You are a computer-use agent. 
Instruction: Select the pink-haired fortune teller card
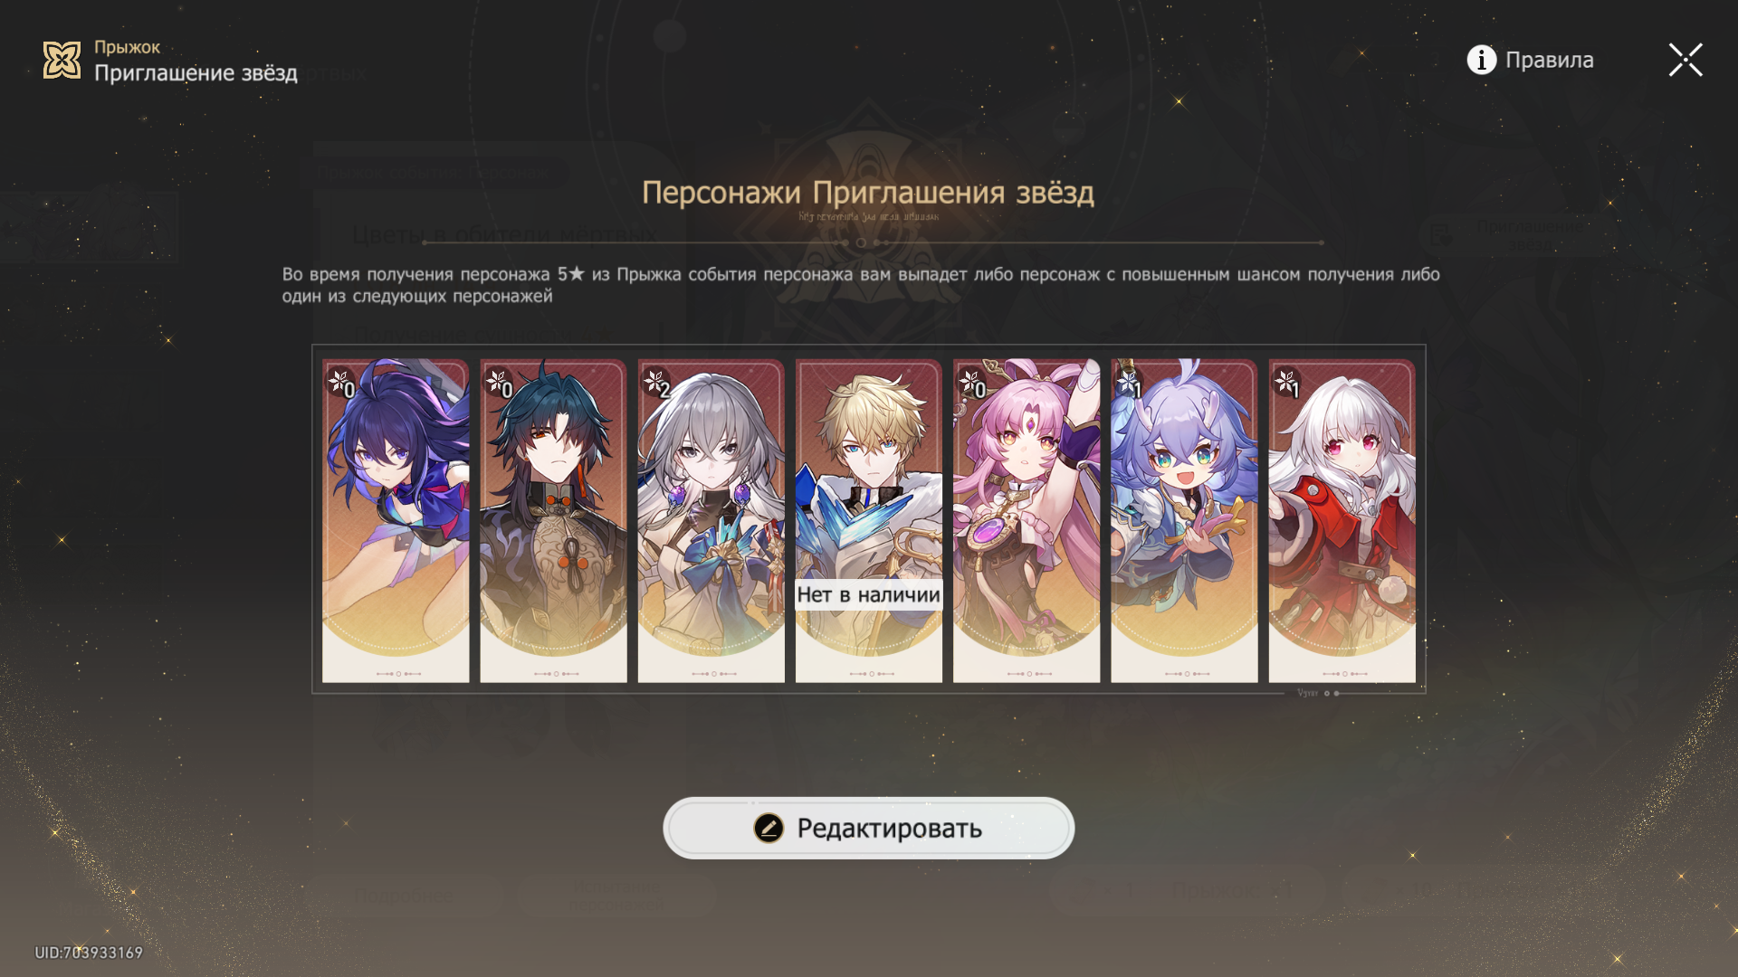pyautogui.click(x=1027, y=520)
